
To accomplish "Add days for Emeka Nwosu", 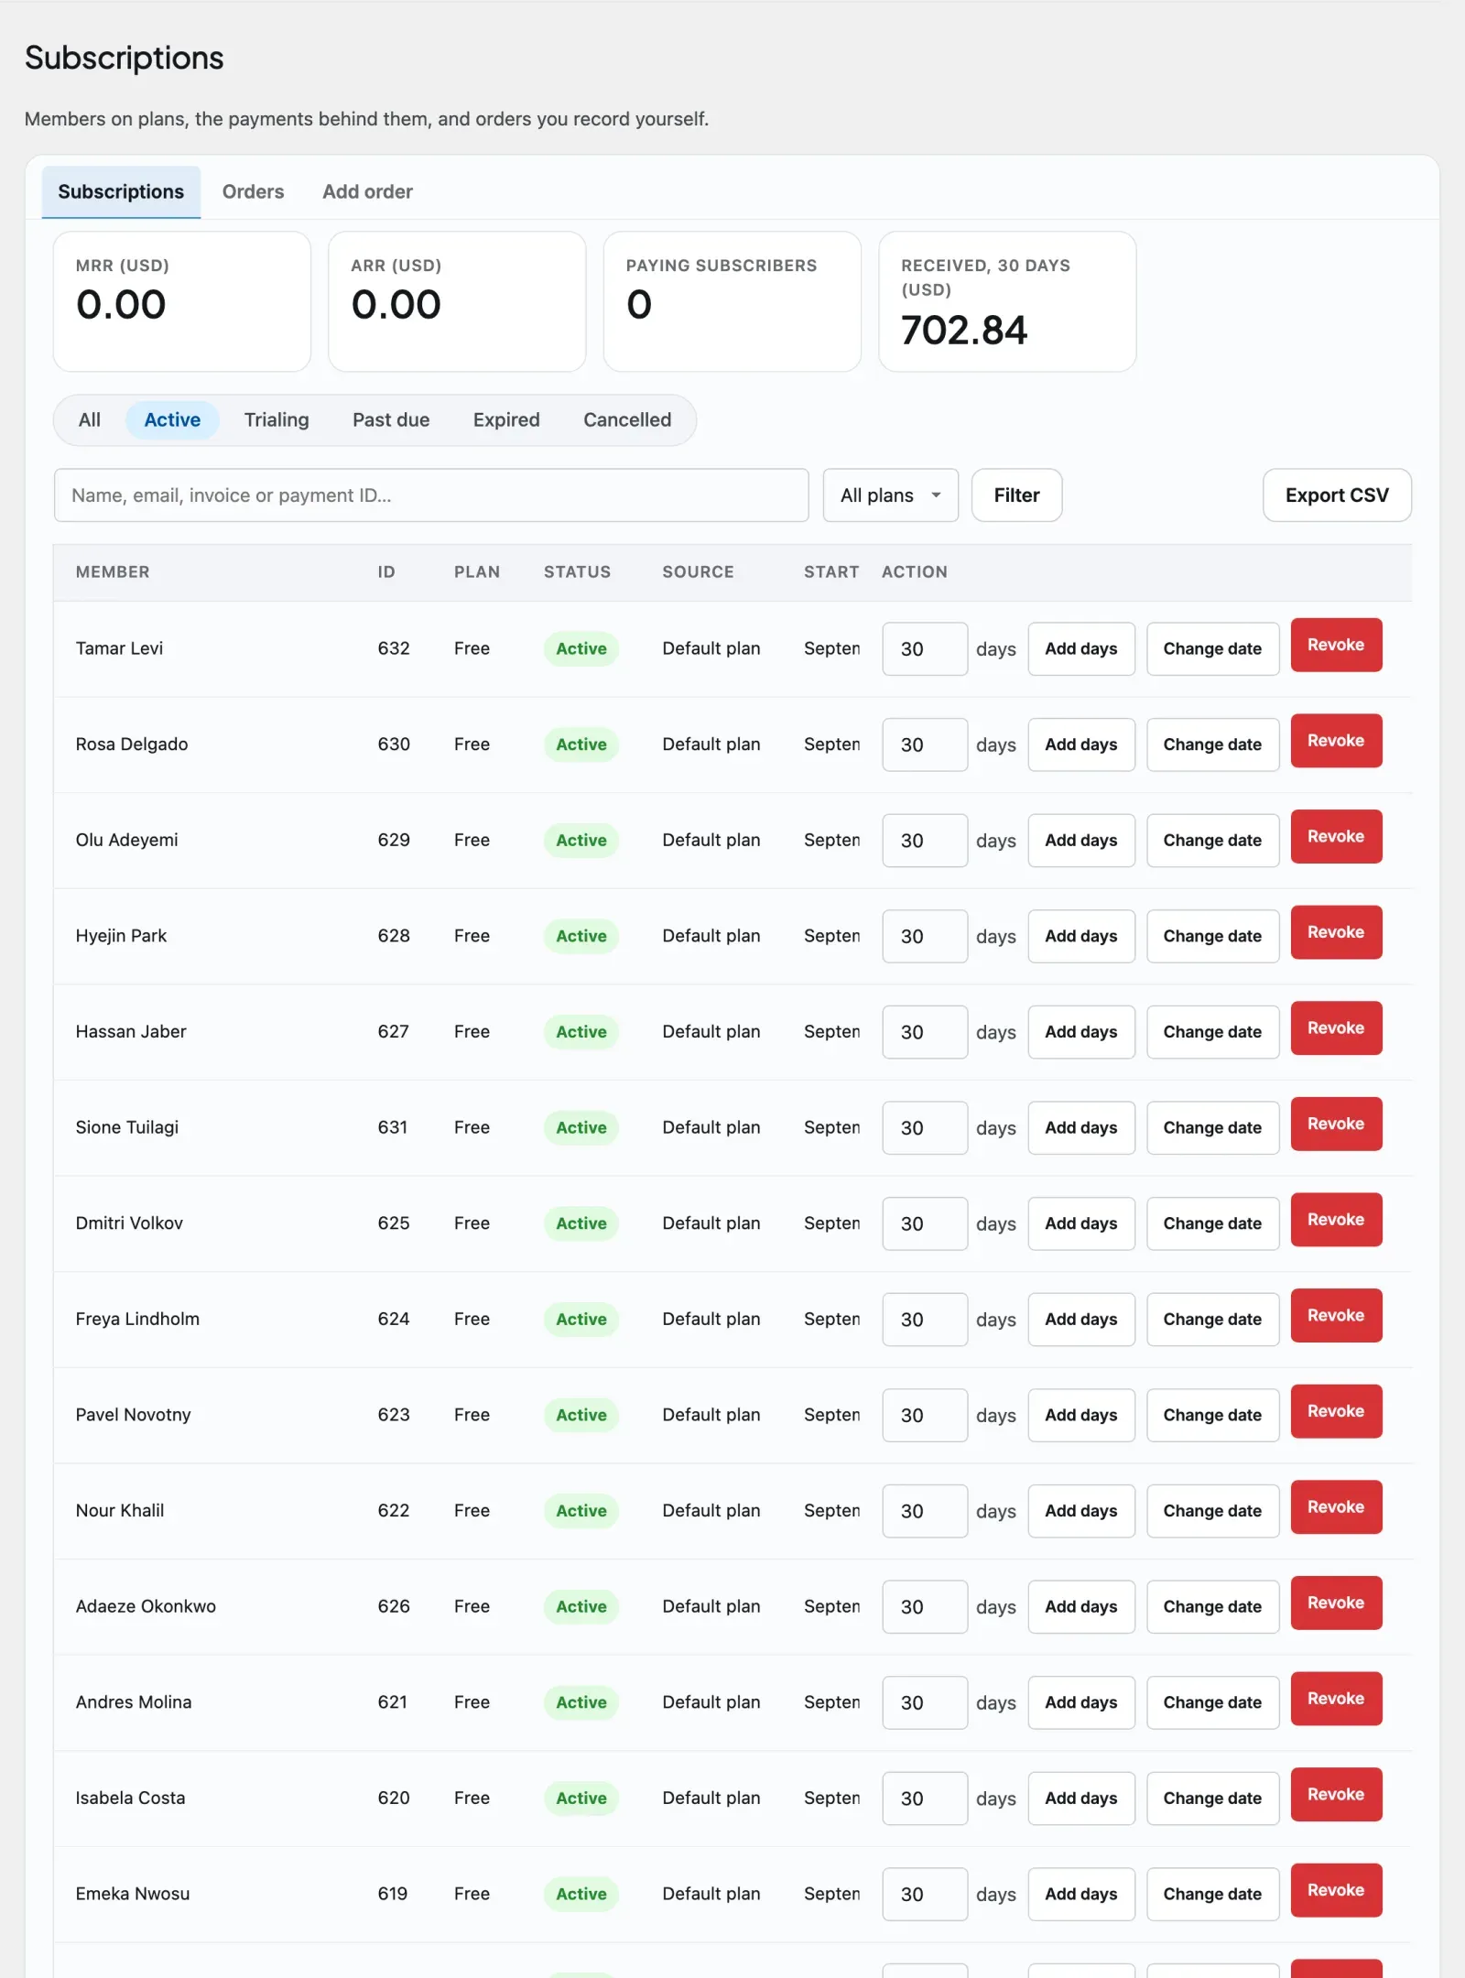I will (x=1081, y=1894).
